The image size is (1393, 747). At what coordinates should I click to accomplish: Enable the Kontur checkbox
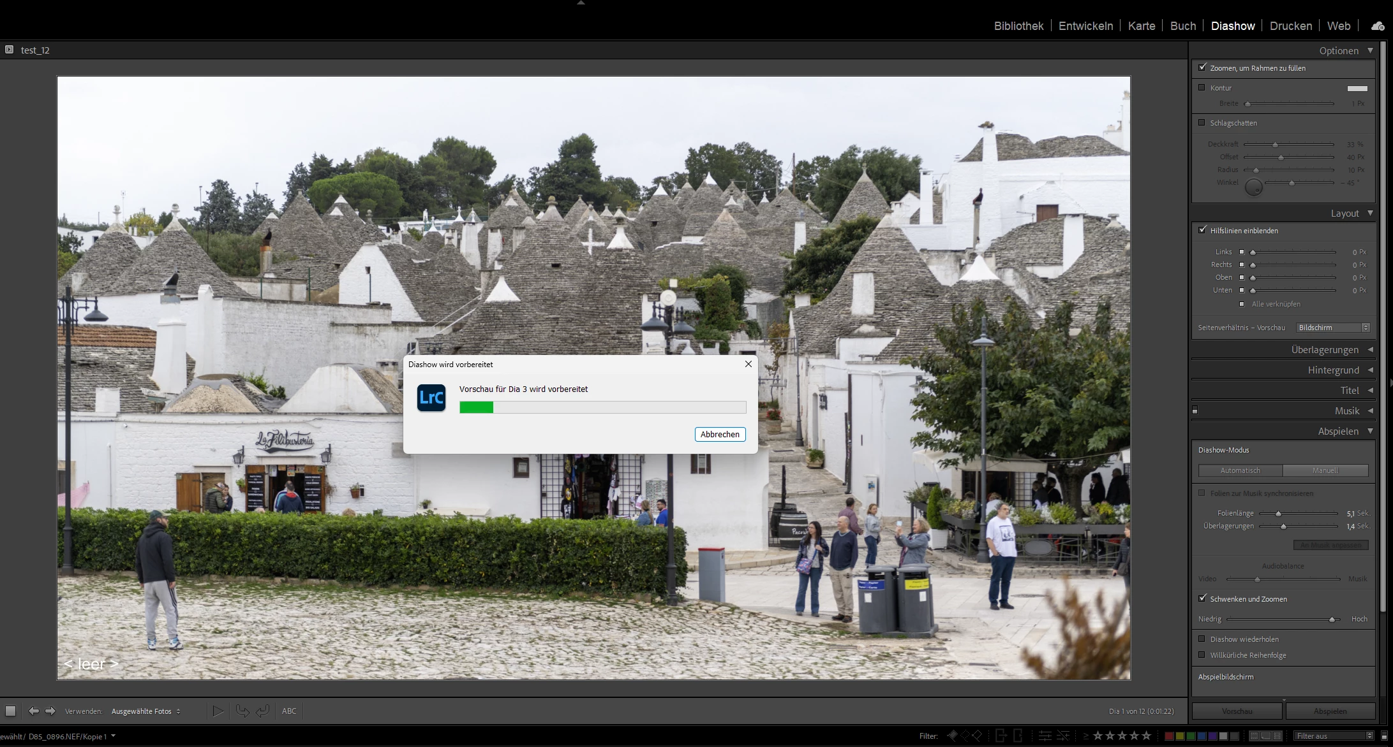click(x=1202, y=88)
